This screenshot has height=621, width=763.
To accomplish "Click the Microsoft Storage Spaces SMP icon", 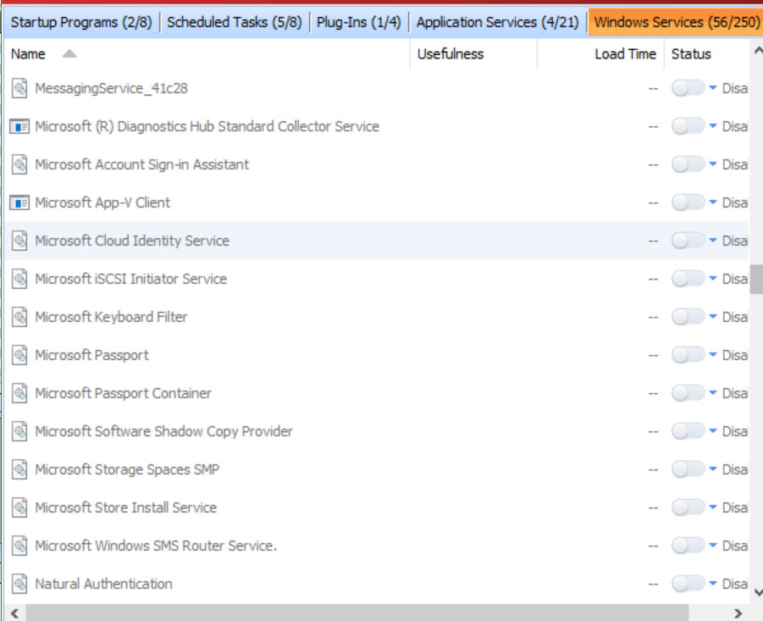I will [x=19, y=469].
